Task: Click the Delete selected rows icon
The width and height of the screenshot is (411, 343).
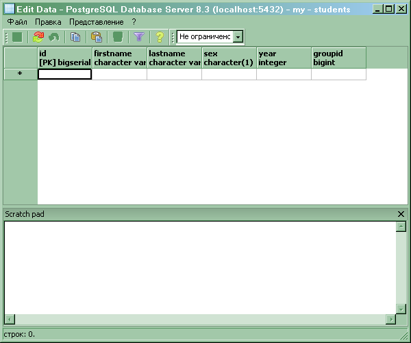Action: [x=118, y=37]
